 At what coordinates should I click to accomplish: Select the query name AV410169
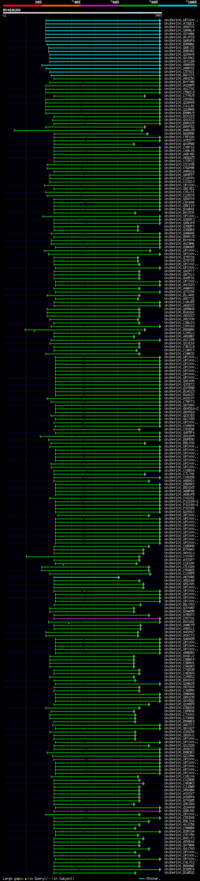pyautogui.click(x=12, y=10)
